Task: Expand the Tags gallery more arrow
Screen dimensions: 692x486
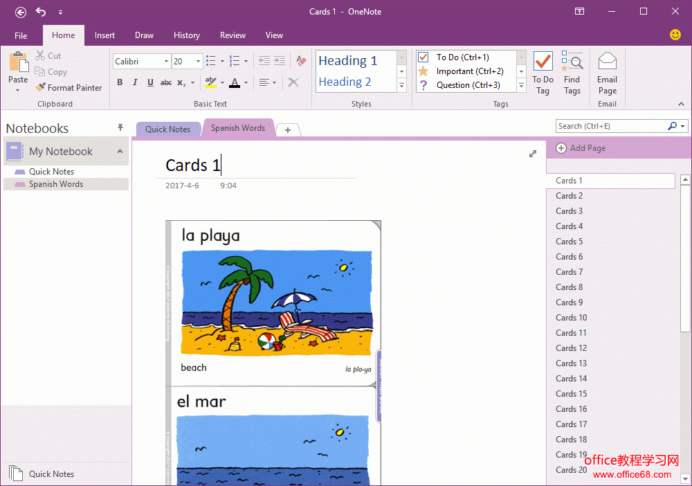Action: point(521,86)
